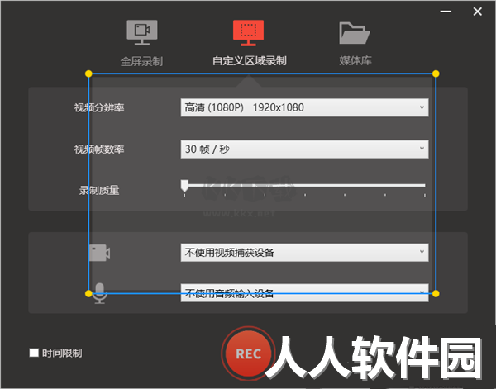
Task: Open the 视频帧数率 frame rate dropdown
Action: click(x=304, y=149)
